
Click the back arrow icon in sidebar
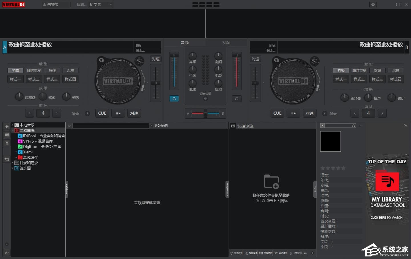click(7, 159)
